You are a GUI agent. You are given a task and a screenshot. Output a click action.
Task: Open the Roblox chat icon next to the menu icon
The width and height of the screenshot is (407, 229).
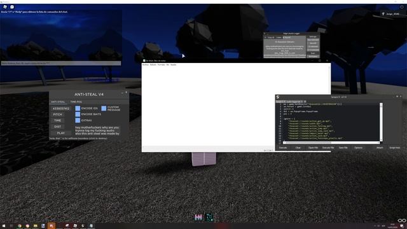click(x=12, y=7)
